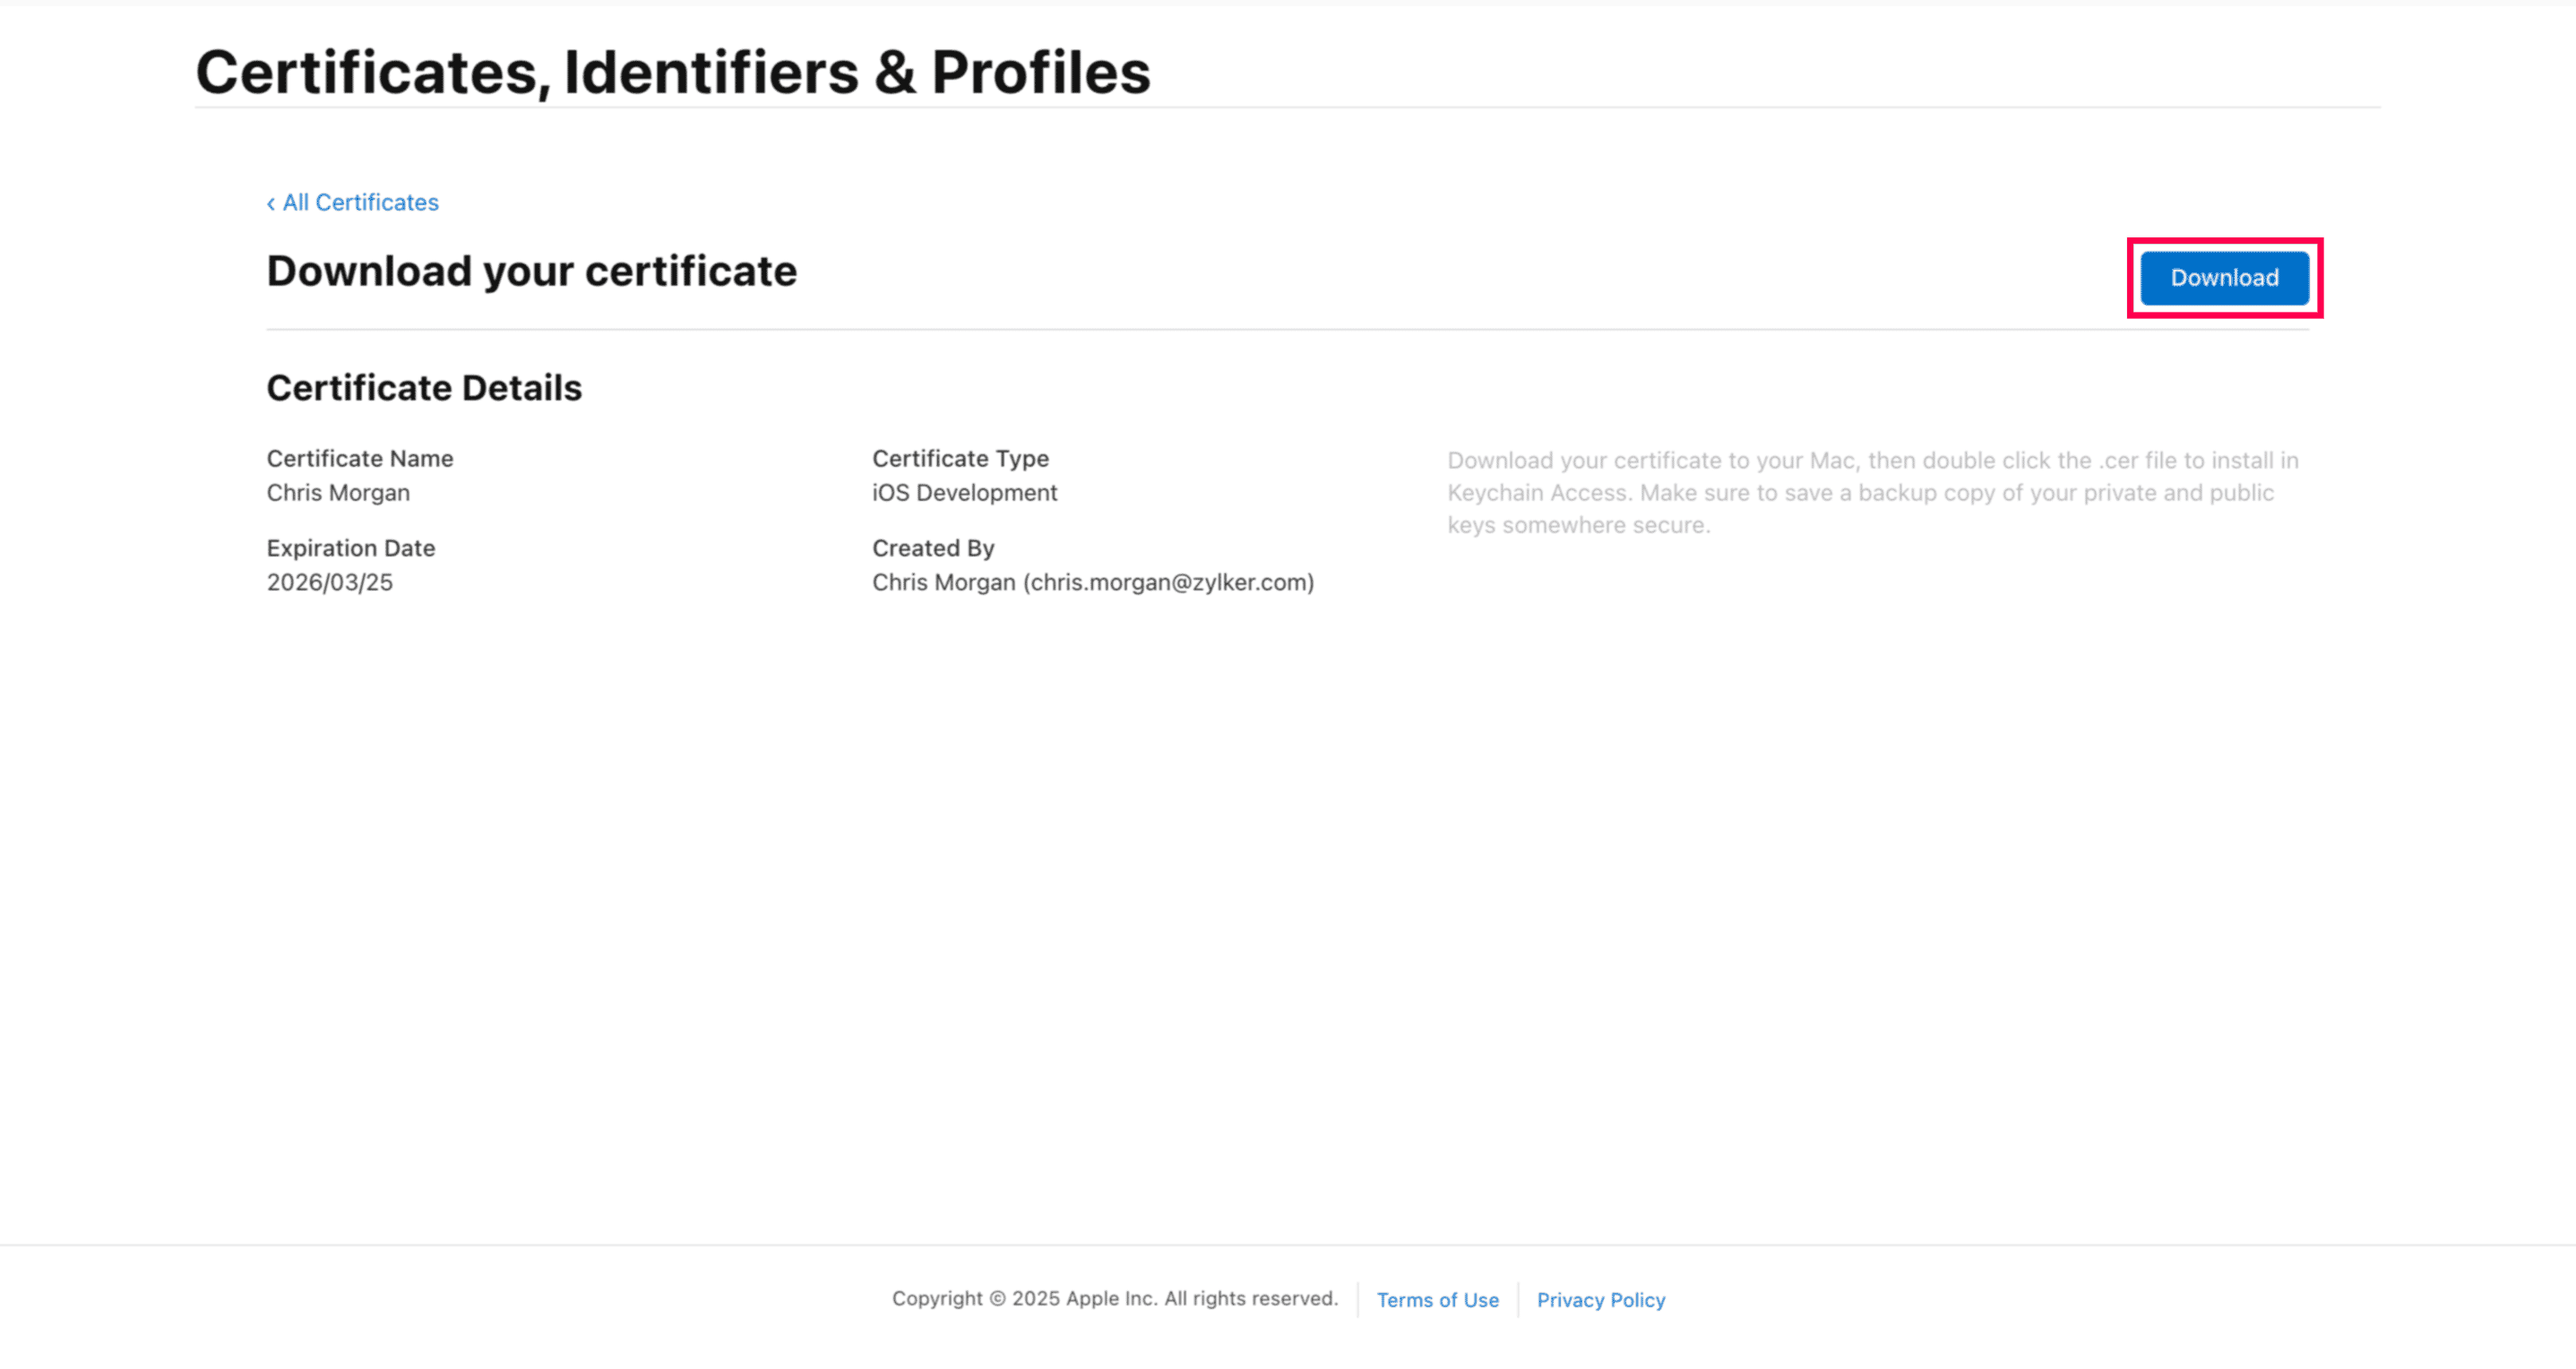
Task: Open the Privacy Policy link
Action: 1600,1300
